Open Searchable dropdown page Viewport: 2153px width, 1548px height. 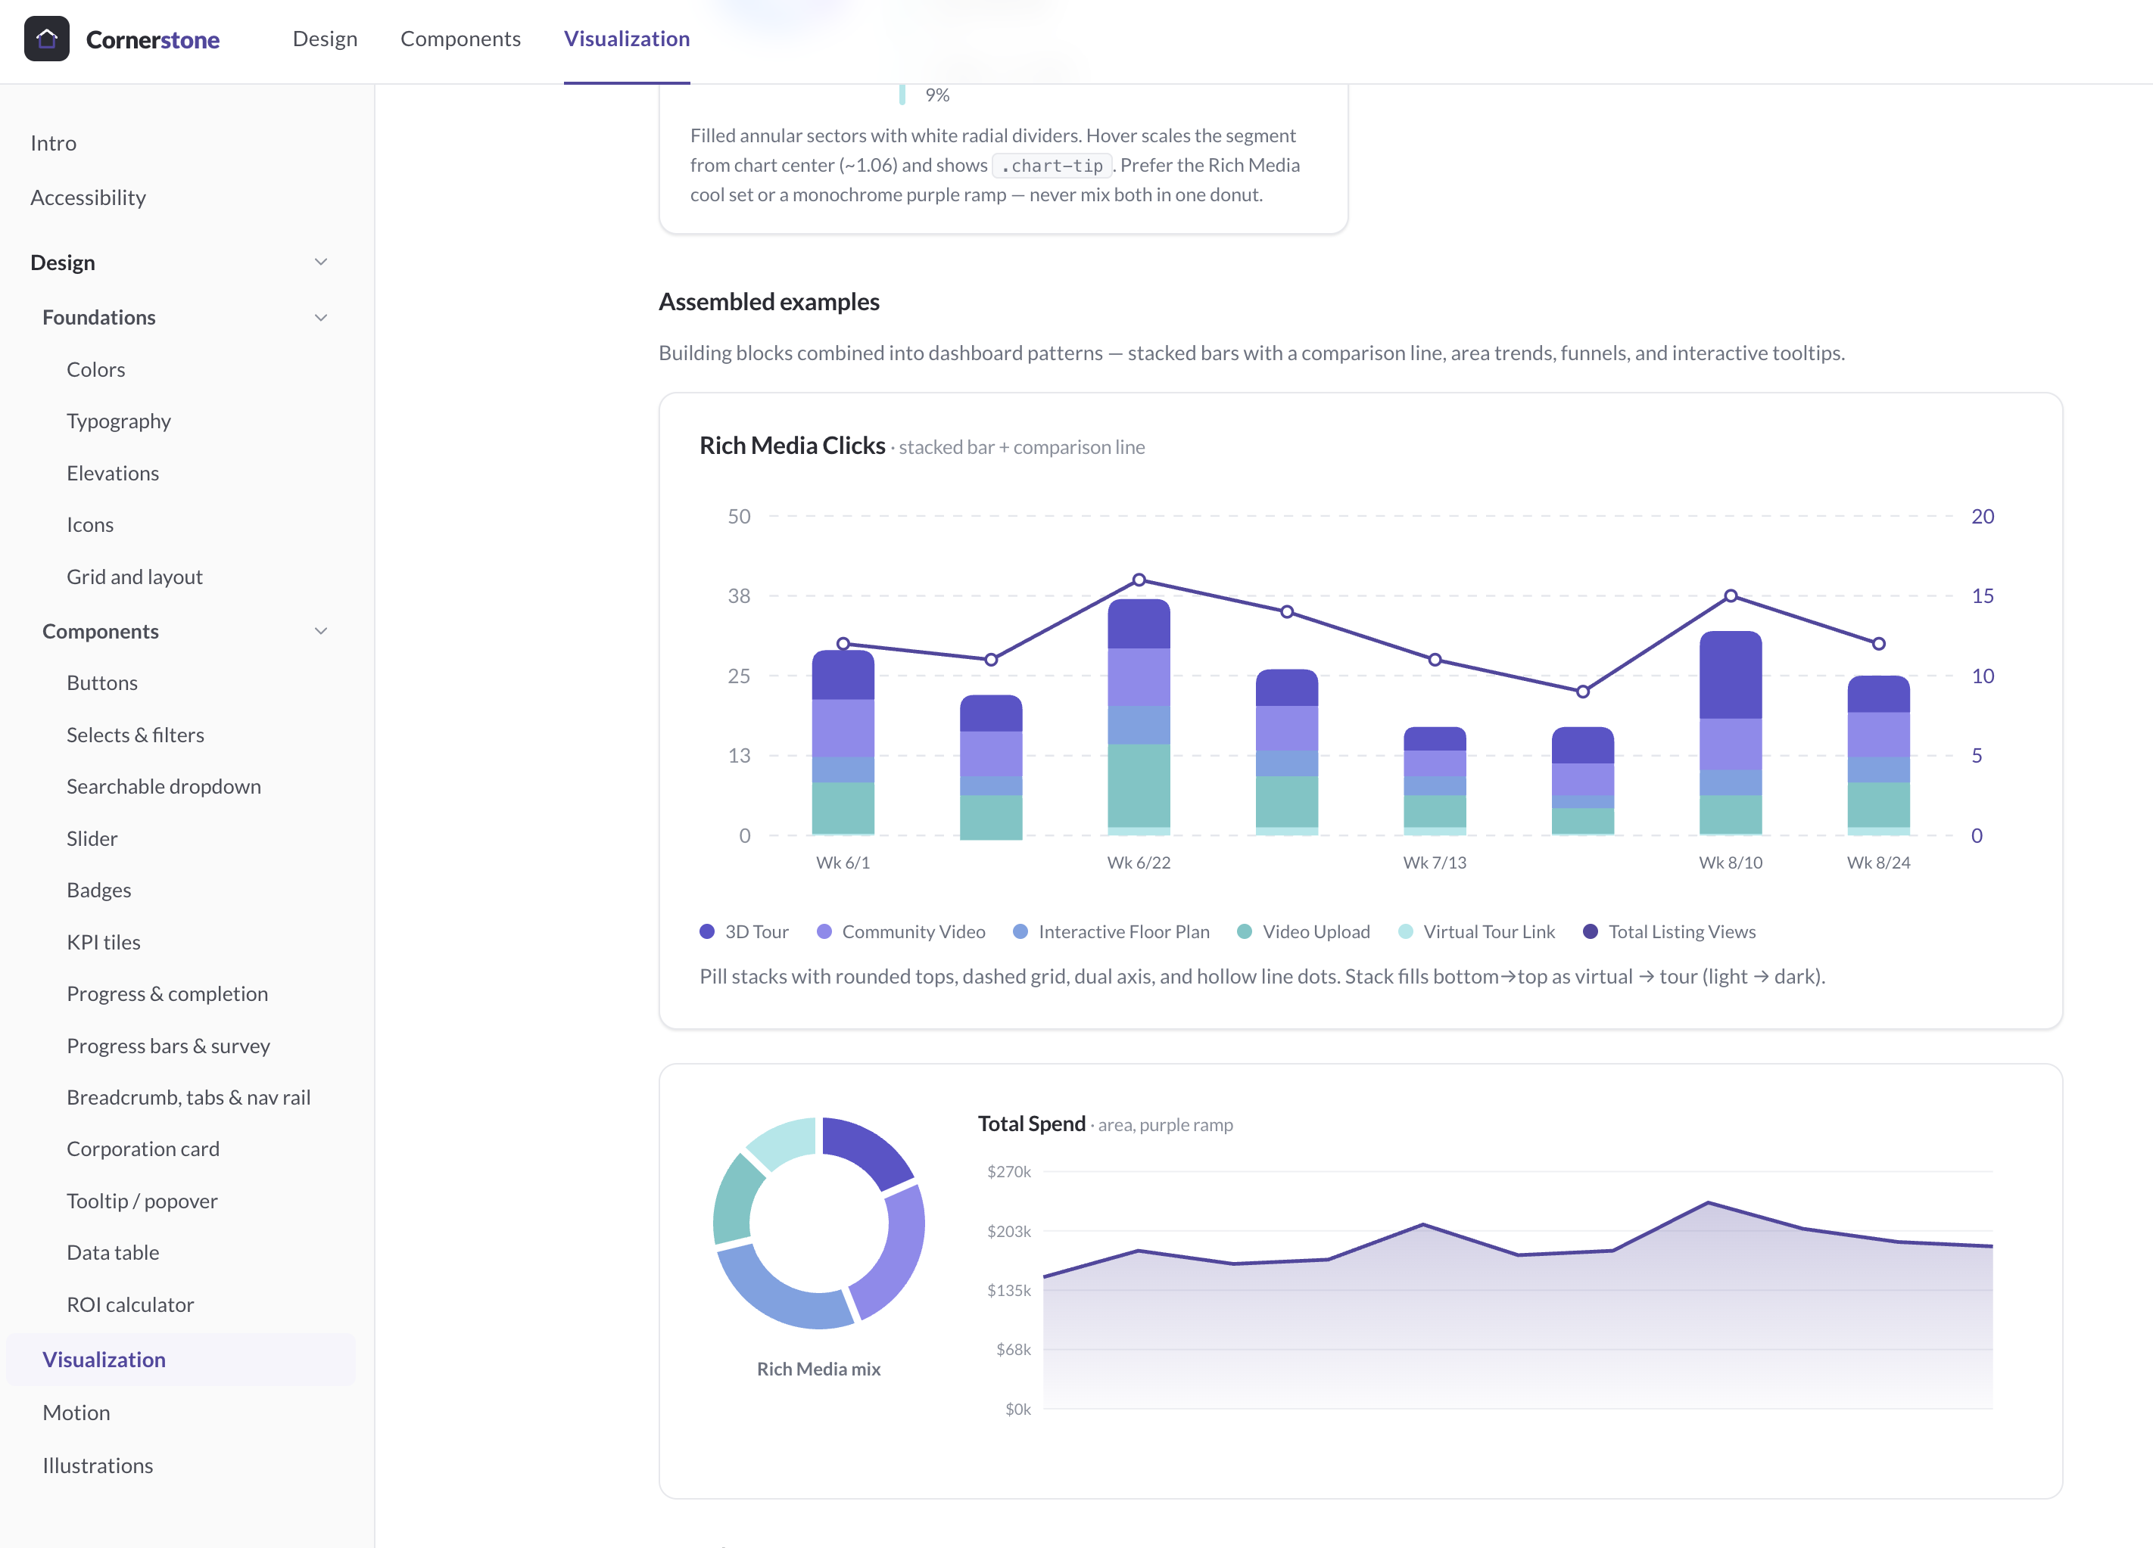pyautogui.click(x=164, y=786)
